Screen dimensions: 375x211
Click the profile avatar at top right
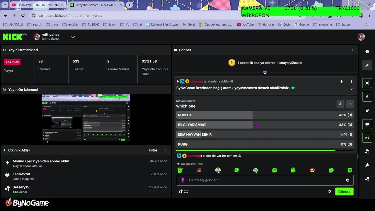pos(361,37)
